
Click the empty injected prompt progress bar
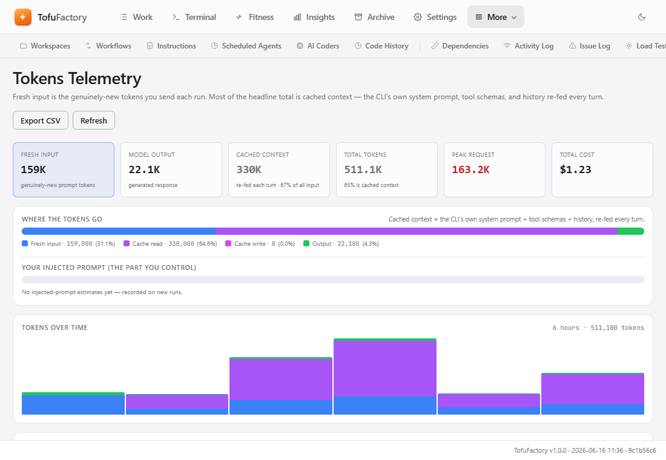[x=333, y=280]
